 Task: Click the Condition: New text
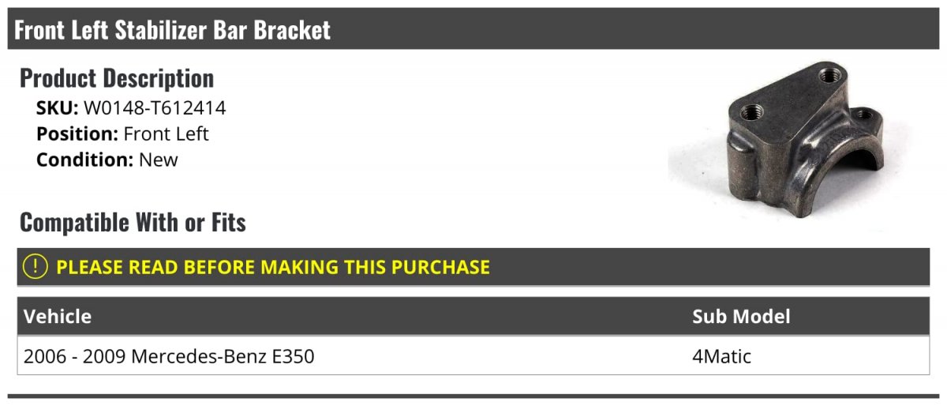107,160
